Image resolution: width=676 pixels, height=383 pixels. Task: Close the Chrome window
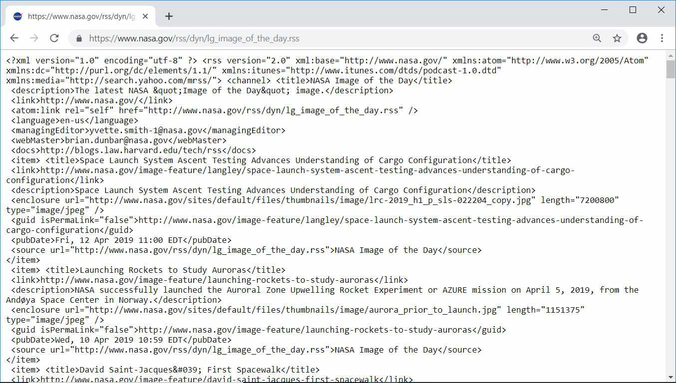click(661, 10)
